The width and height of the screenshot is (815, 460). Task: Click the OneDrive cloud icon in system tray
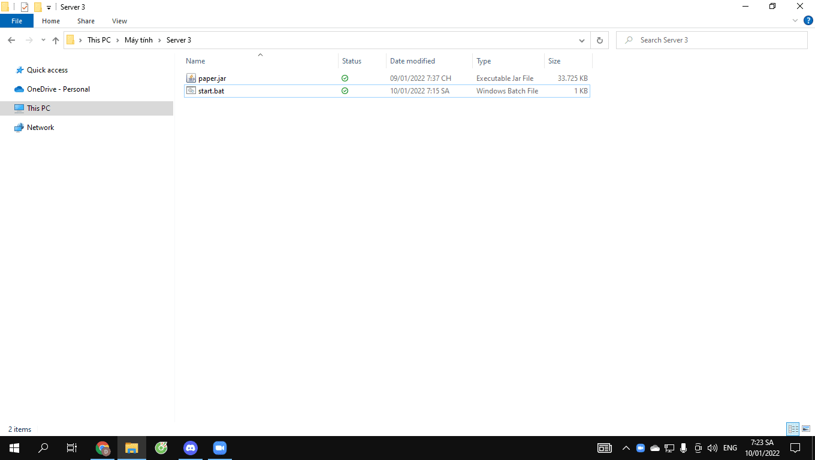coord(655,447)
